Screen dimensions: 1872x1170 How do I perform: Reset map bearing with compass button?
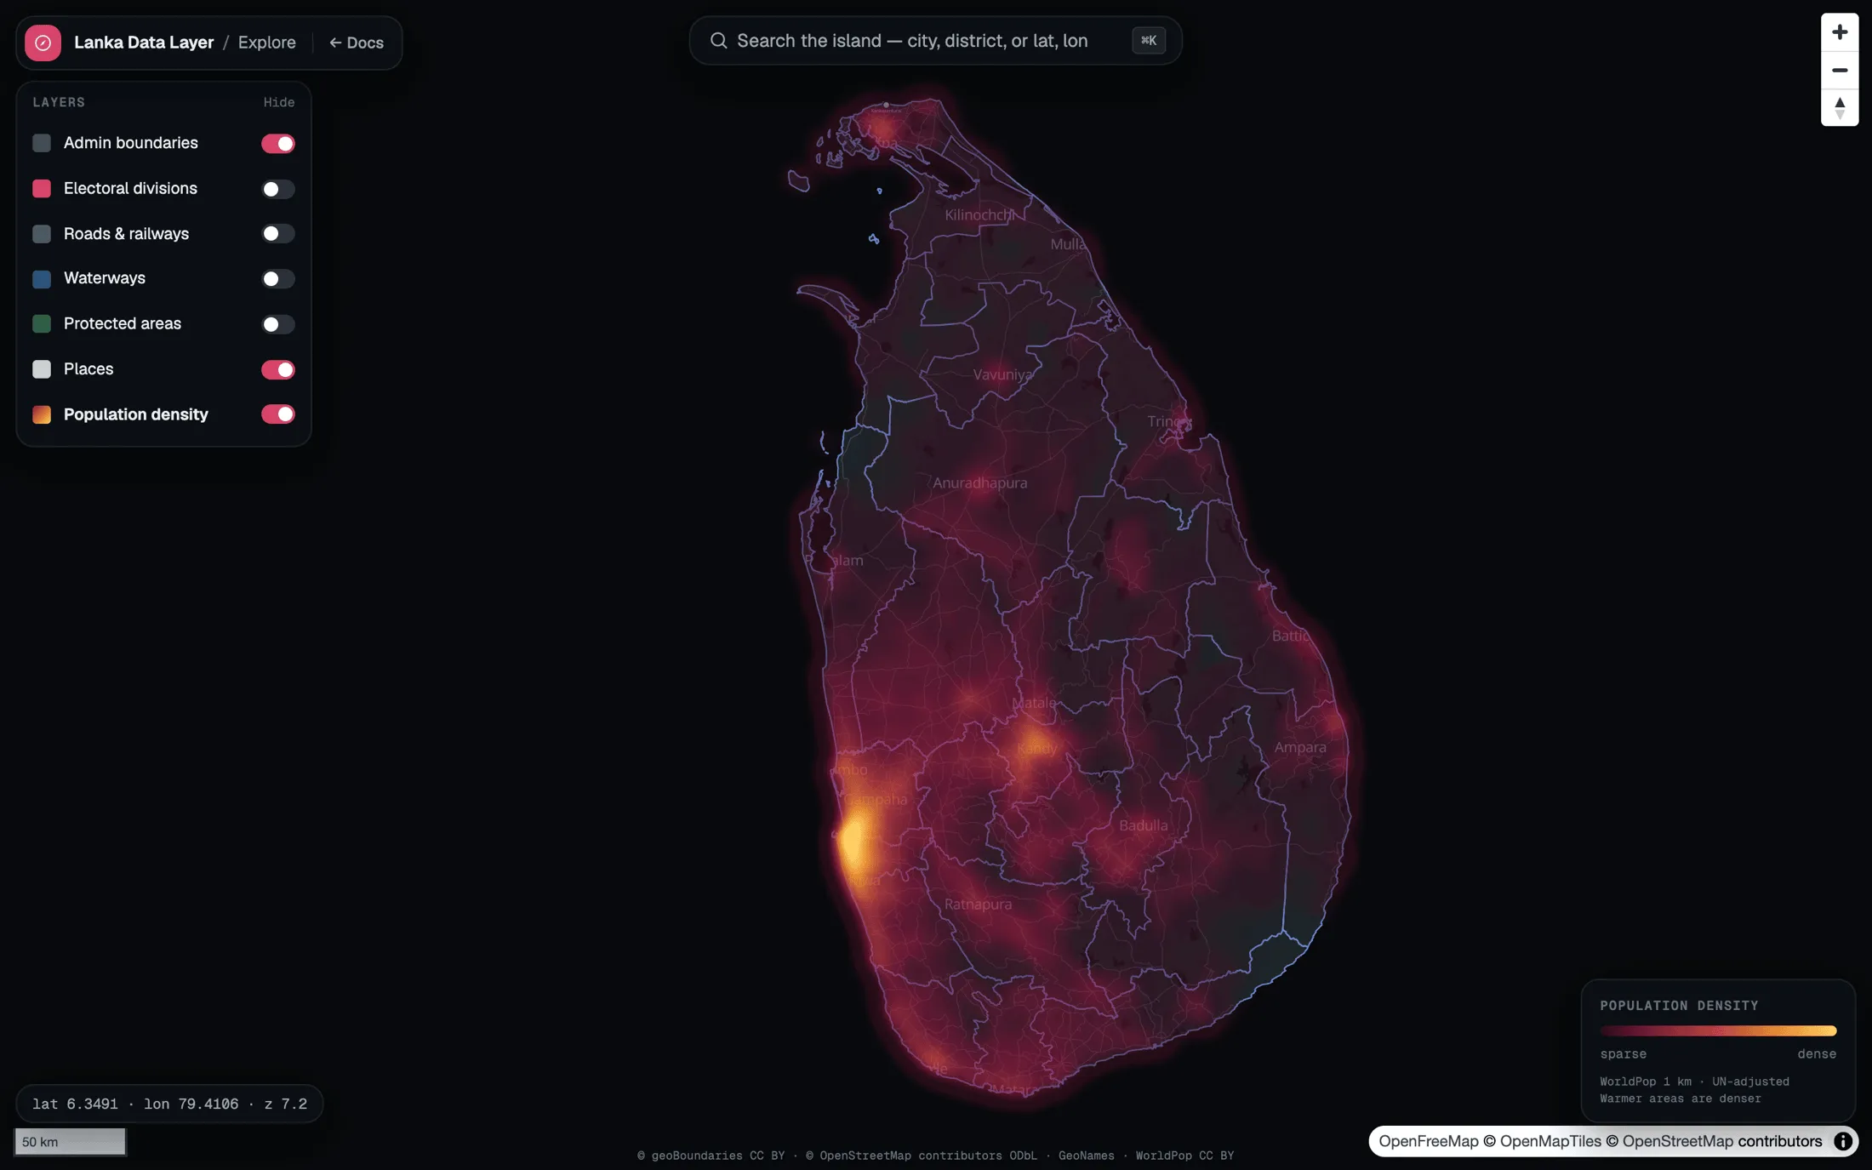click(1840, 107)
